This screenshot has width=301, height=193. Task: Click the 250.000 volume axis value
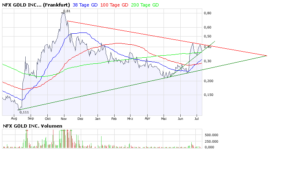211,141
